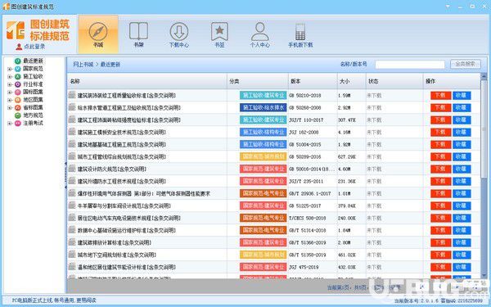Click the 网上书城 breadcrumb link

[x=83, y=65]
